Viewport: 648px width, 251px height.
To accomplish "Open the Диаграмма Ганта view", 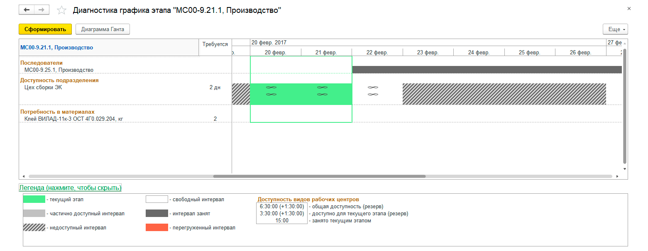I will (103, 29).
